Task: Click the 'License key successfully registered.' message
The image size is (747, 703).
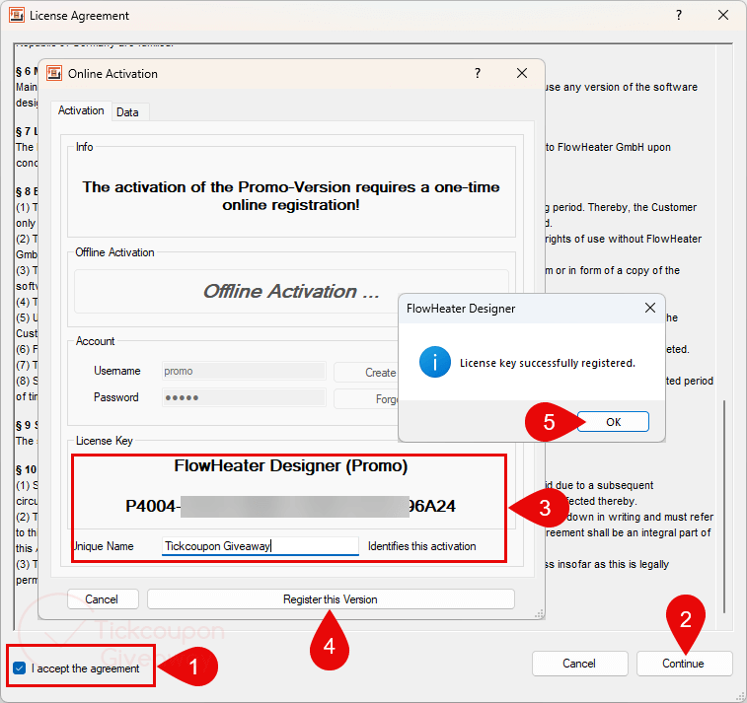Action: [x=548, y=363]
